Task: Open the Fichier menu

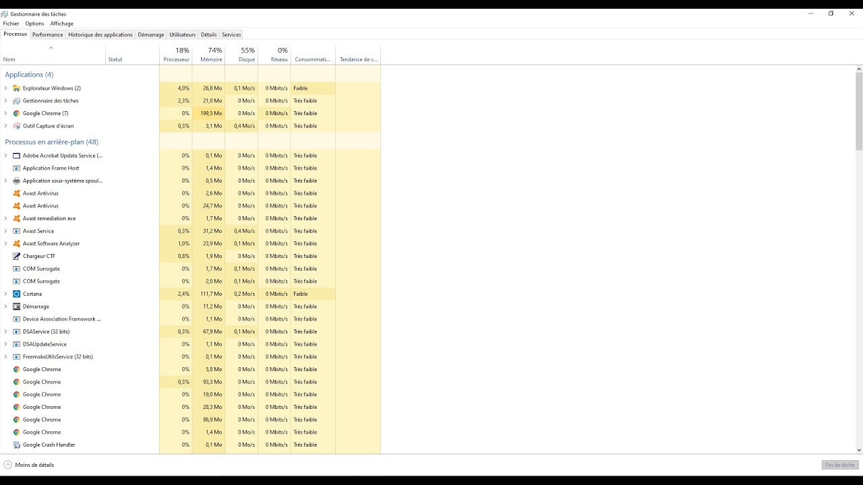Action: (11, 24)
